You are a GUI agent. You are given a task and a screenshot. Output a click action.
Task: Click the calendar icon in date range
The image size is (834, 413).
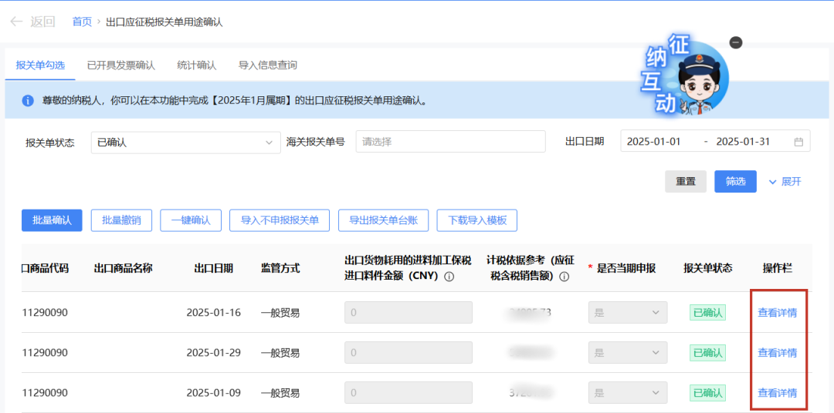[x=798, y=142]
